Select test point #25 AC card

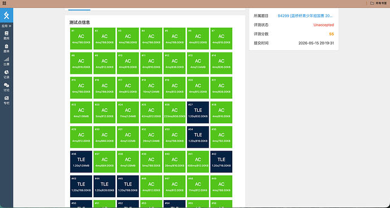(151, 113)
